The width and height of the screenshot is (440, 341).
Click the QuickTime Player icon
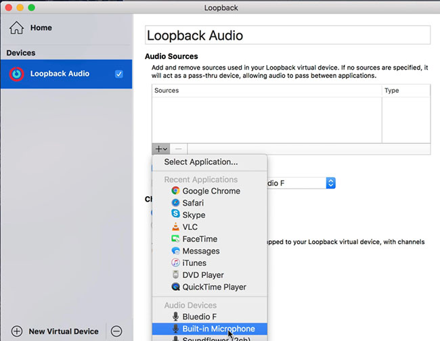175,287
